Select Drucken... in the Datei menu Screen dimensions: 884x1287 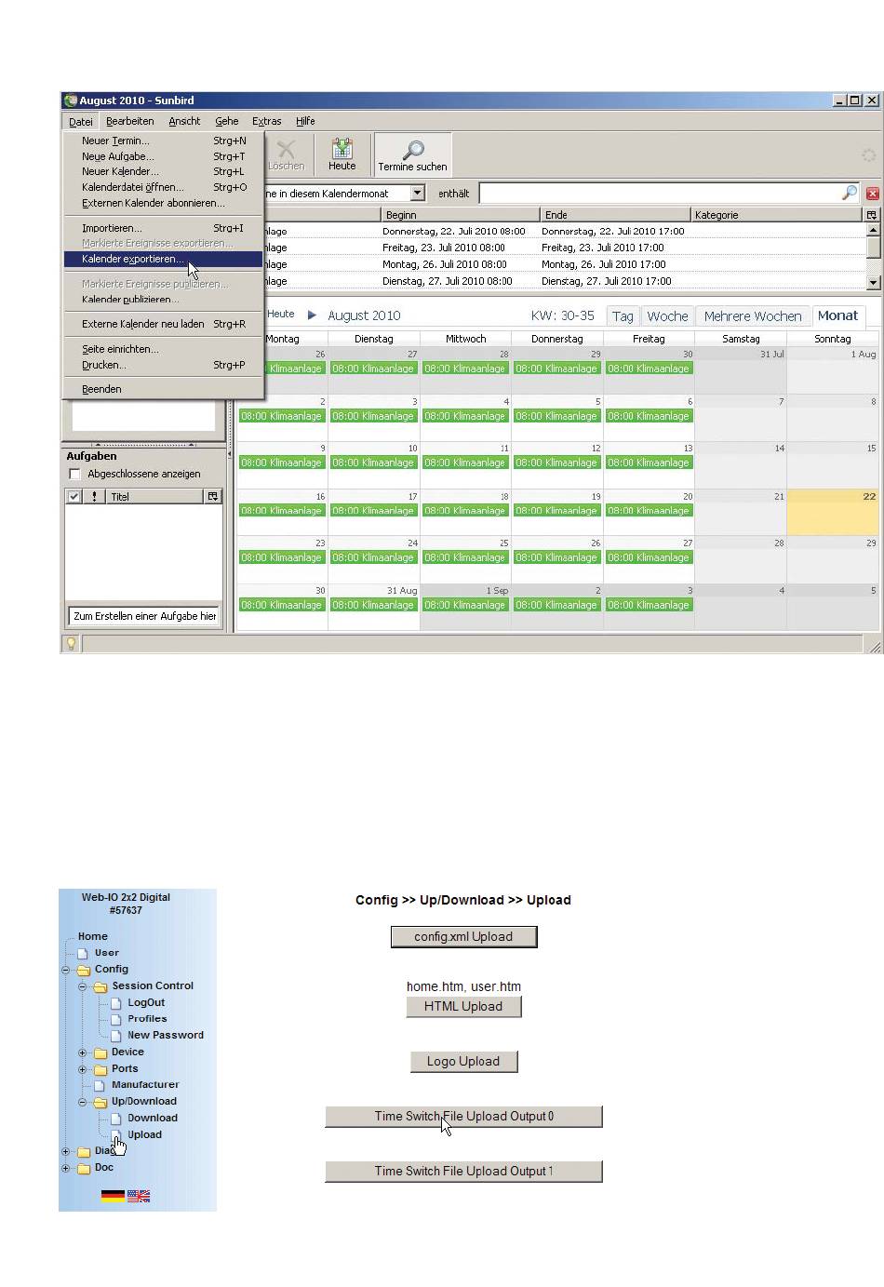tap(163, 365)
